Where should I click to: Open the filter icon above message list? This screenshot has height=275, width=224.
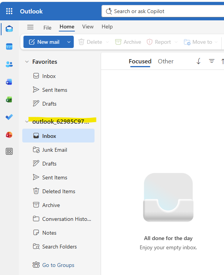[212, 61]
